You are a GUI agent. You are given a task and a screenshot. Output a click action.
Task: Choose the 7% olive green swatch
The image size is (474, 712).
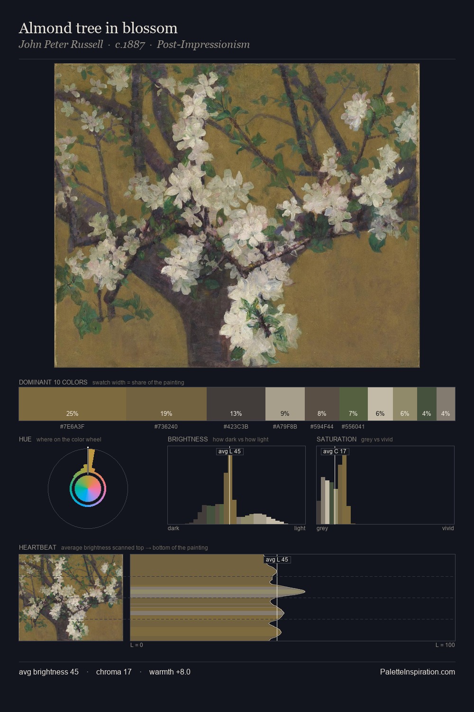pyautogui.click(x=354, y=404)
